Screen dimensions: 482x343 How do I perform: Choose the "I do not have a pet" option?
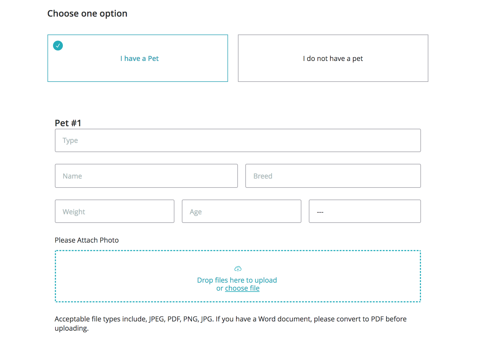[333, 59]
